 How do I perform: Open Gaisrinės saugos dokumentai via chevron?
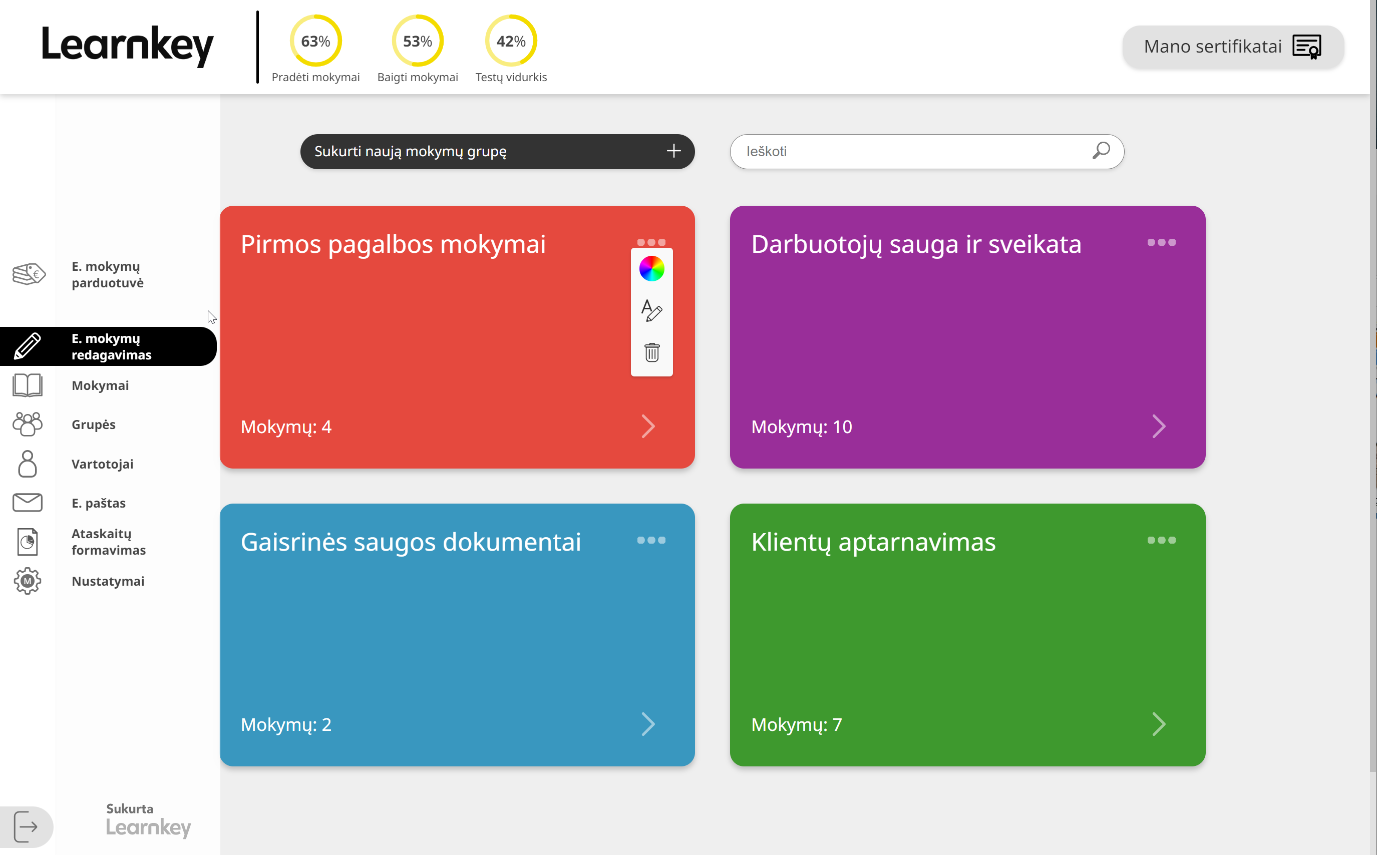[648, 724]
